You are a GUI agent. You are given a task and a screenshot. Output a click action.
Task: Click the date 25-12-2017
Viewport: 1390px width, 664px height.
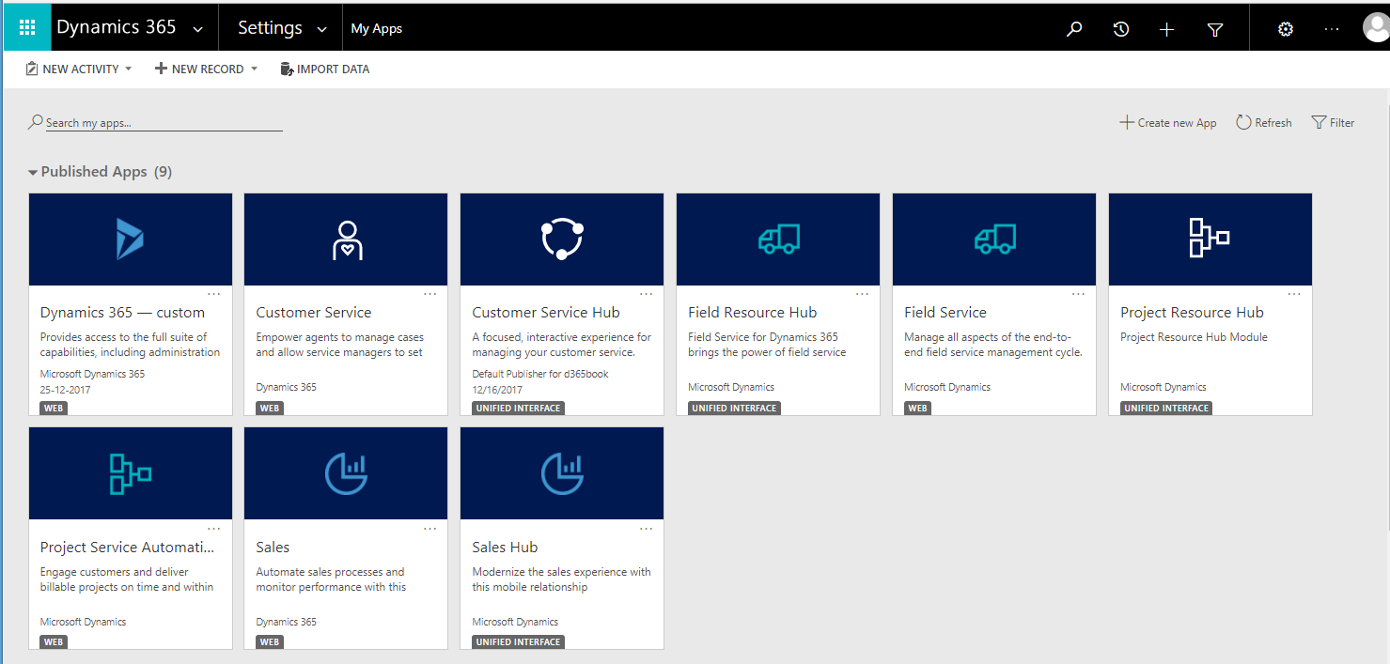(x=66, y=390)
